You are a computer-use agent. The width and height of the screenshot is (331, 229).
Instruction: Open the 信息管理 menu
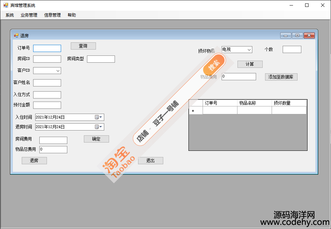[x=52, y=15]
